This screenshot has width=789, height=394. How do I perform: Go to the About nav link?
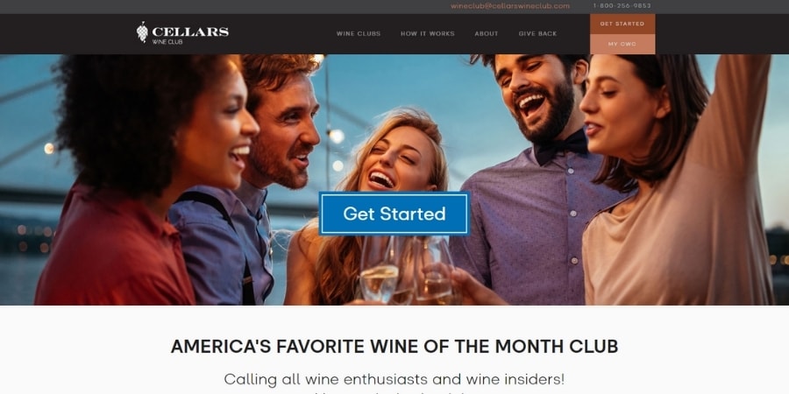(x=486, y=33)
